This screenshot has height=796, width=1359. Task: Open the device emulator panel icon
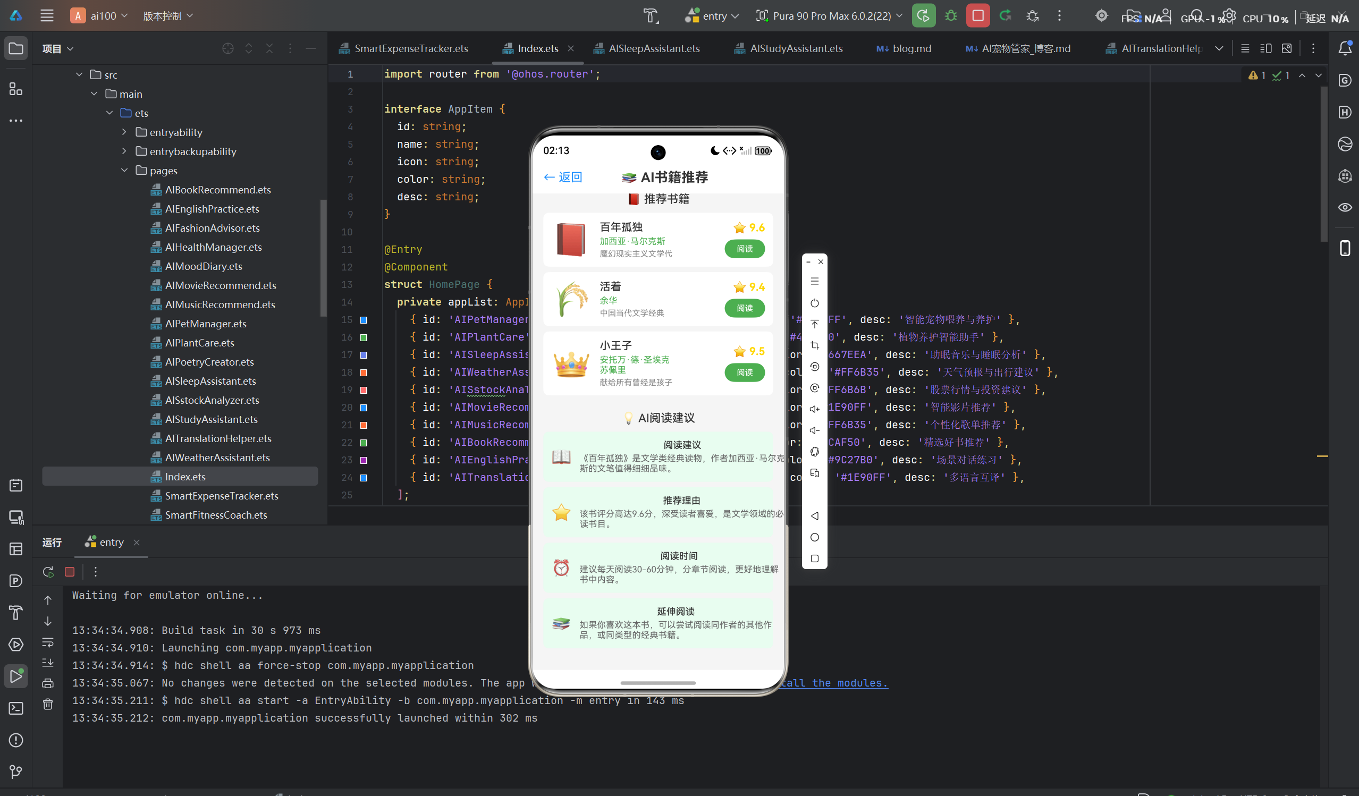tap(1345, 248)
